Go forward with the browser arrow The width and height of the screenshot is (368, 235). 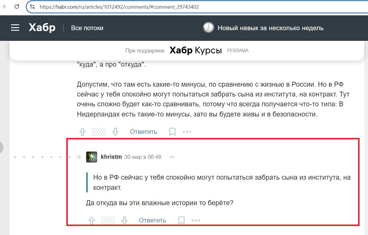tap(4, 7)
